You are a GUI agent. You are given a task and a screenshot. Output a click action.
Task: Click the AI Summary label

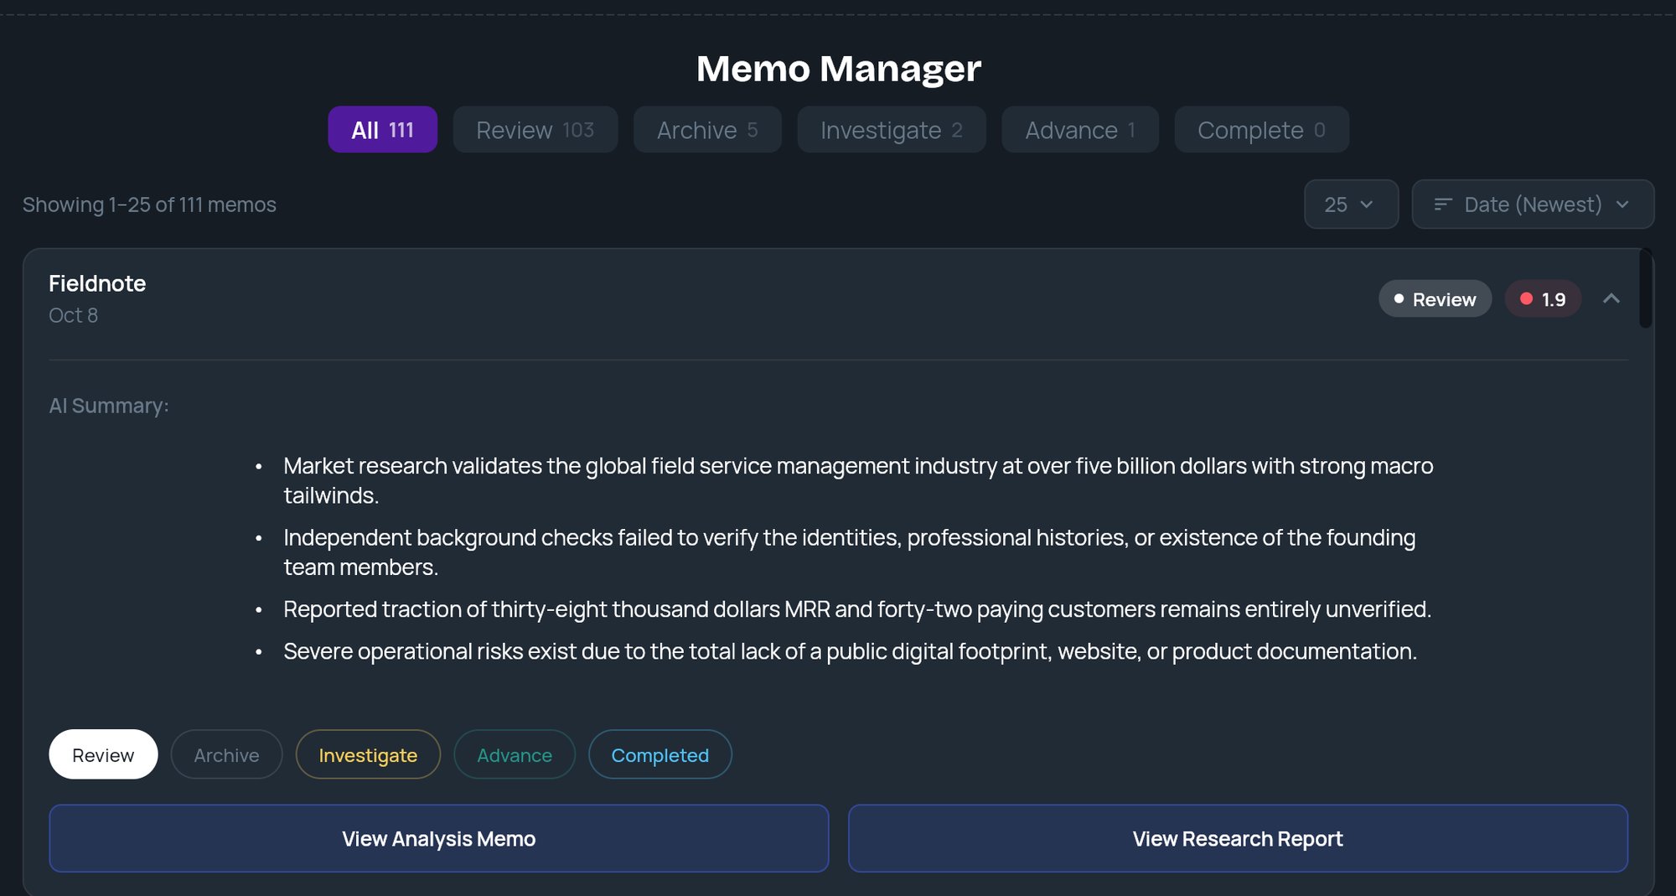click(109, 406)
